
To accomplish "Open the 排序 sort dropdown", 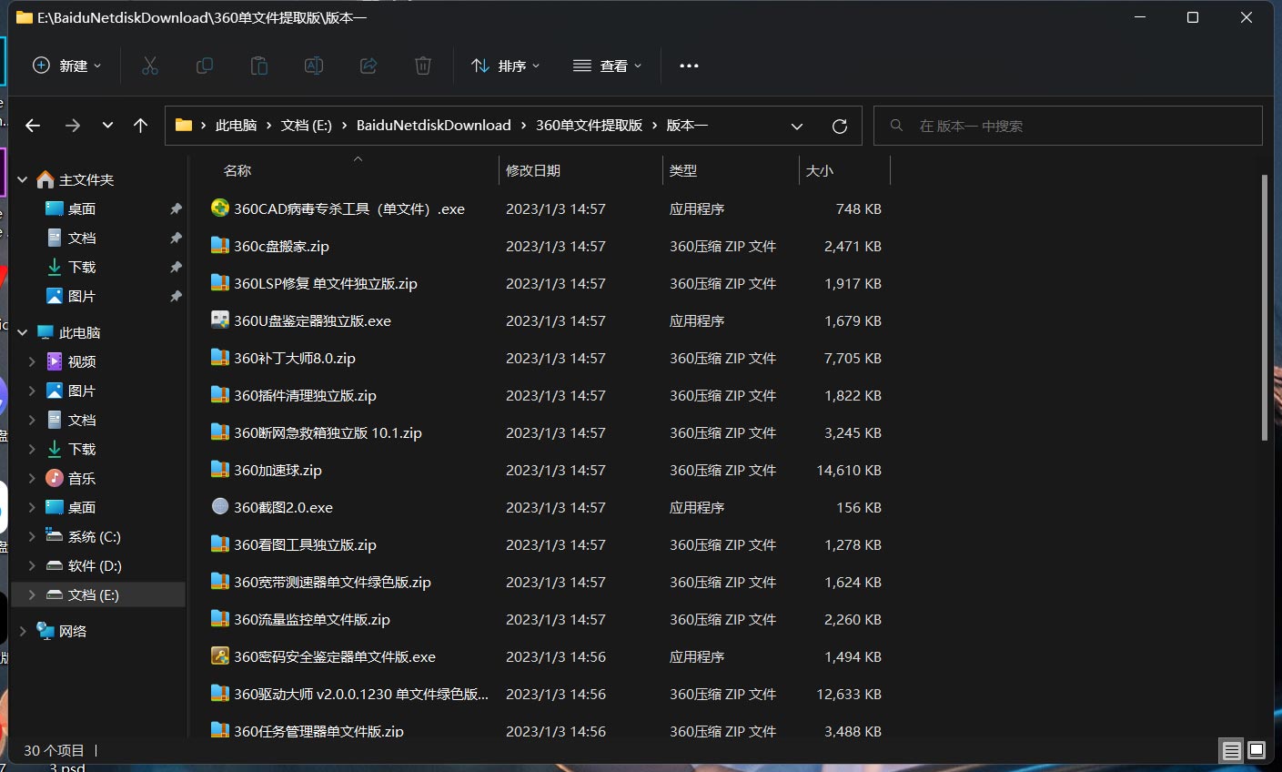I will pyautogui.click(x=506, y=66).
